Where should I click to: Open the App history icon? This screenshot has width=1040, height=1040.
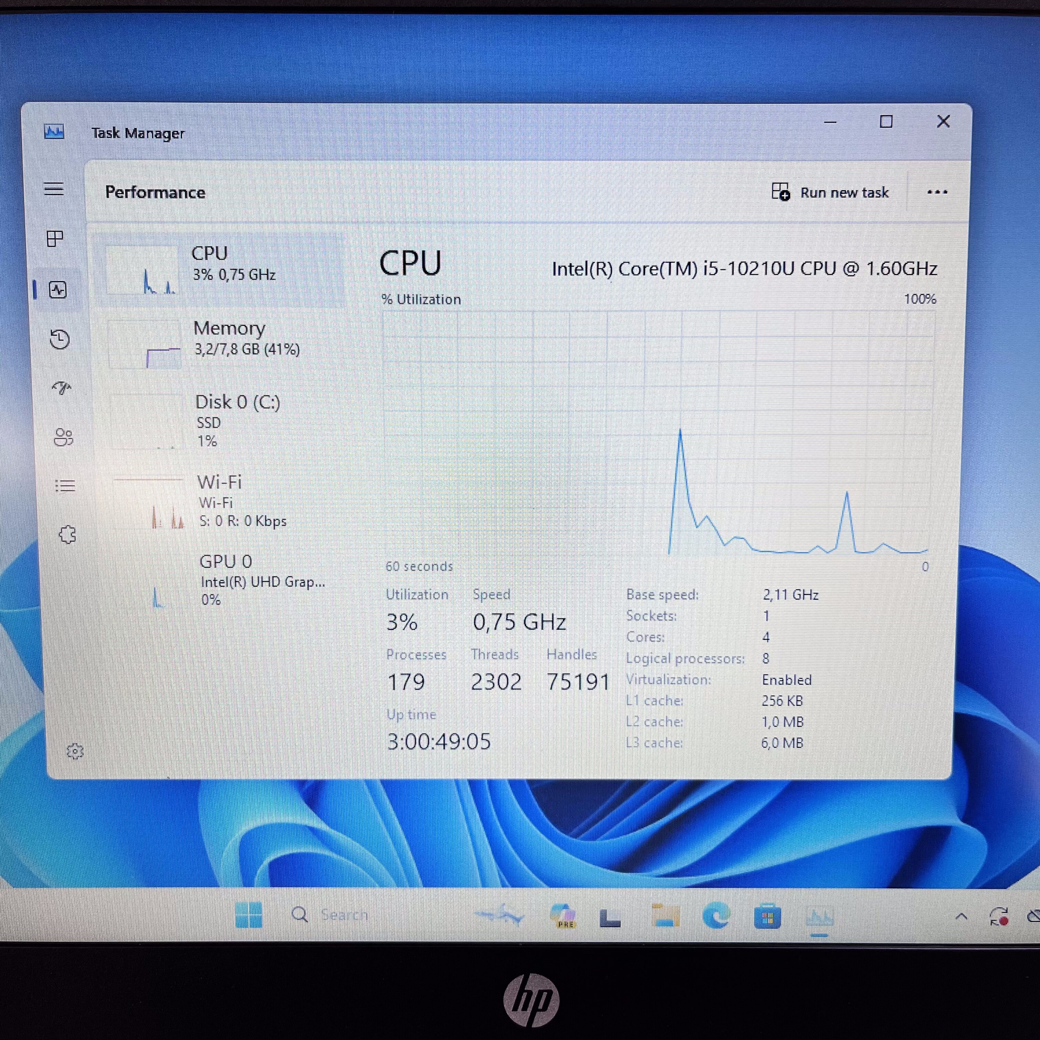tap(60, 339)
